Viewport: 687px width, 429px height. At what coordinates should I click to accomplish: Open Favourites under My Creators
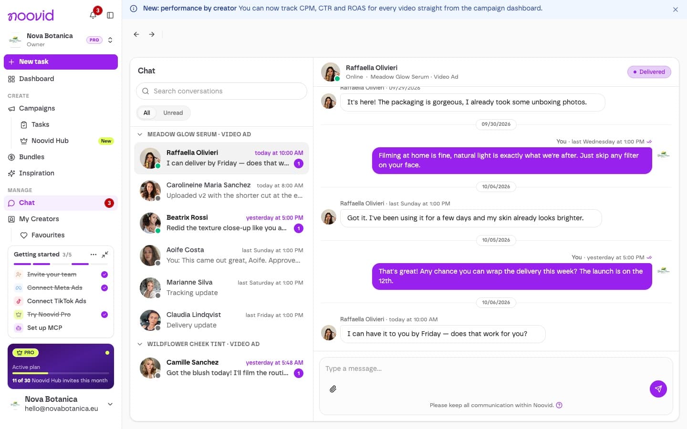tap(66, 235)
